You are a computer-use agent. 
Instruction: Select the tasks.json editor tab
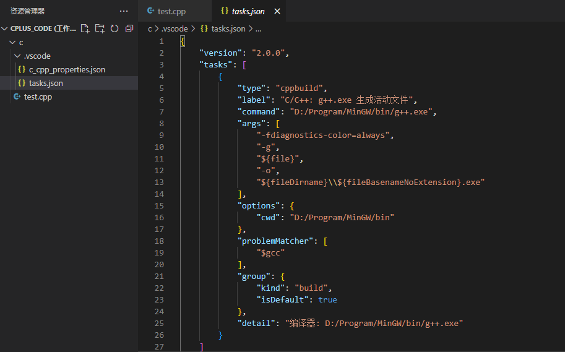click(248, 12)
